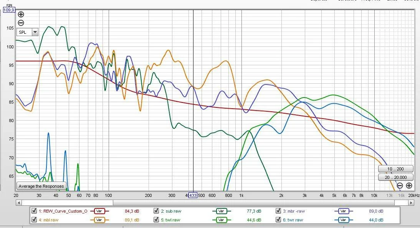This screenshot has width=420, height=228.
Task: Click the 44,0 dB readout value
Action: [376, 220]
